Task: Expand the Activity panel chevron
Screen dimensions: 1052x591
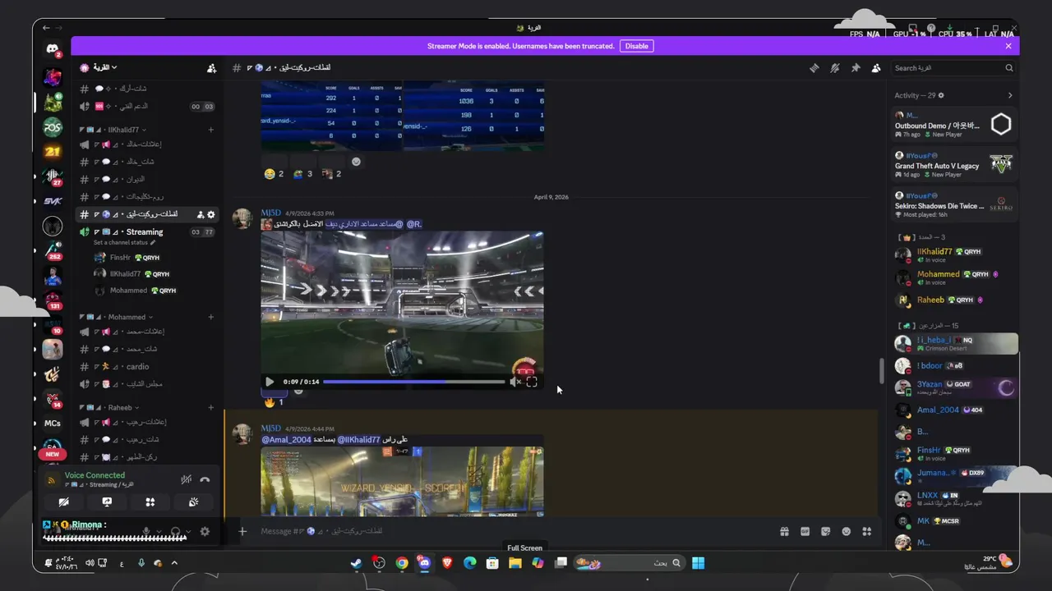Action: [1010, 95]
